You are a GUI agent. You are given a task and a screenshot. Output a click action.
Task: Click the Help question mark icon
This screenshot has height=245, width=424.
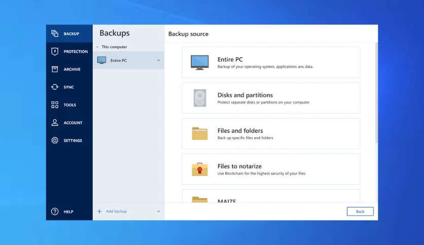point(55,212)
